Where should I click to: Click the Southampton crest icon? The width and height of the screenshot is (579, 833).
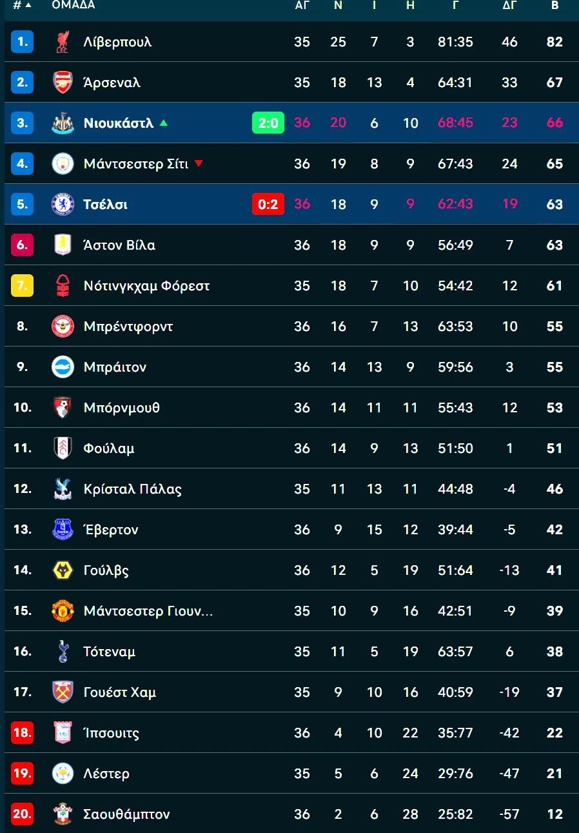[x=63, y=814]
